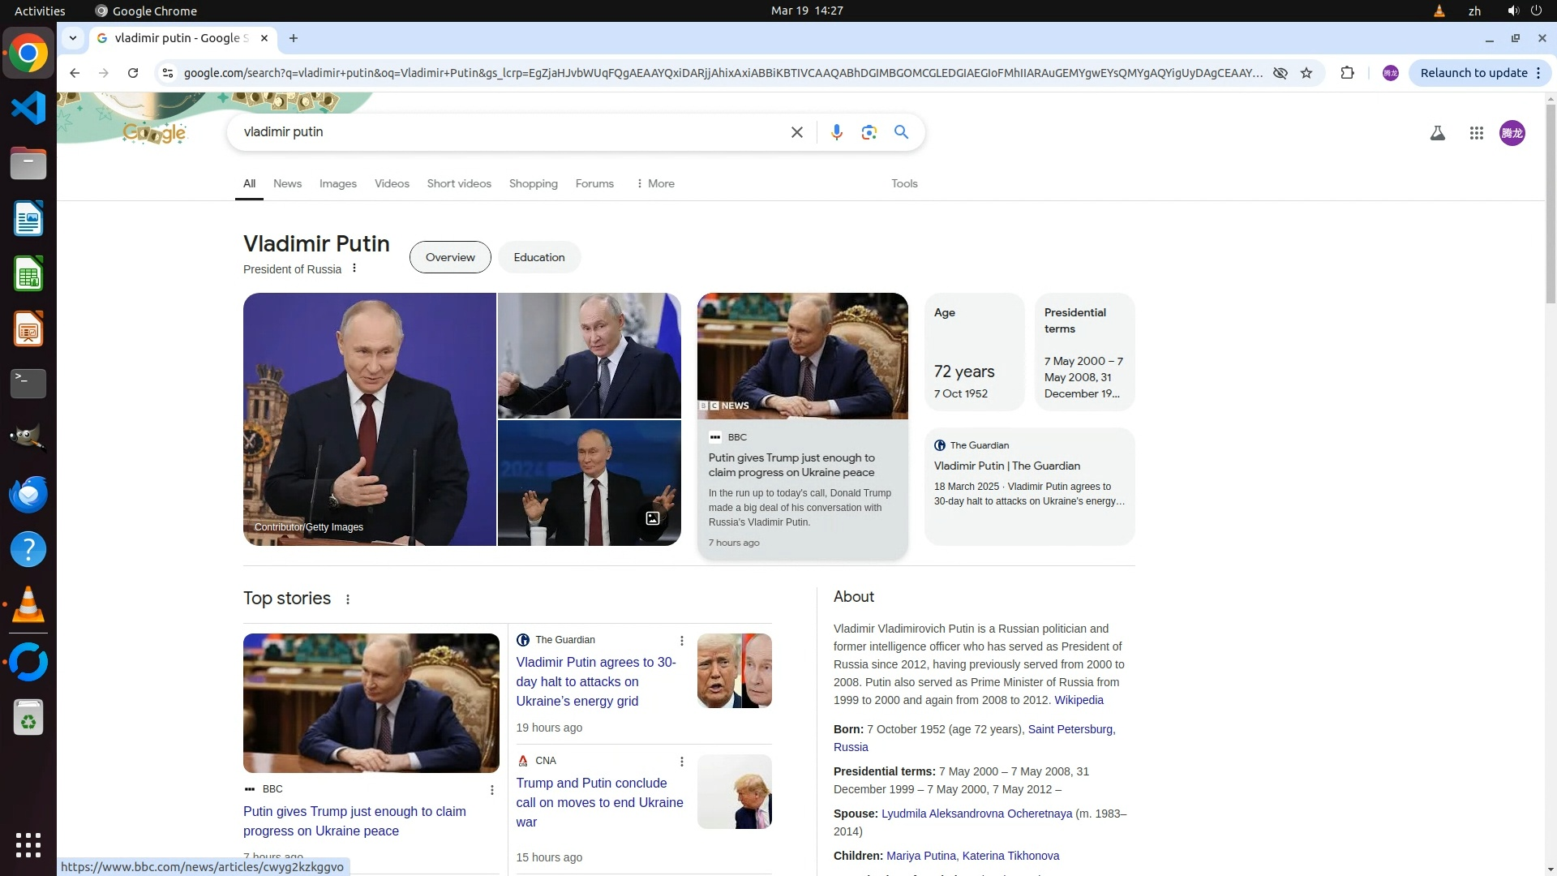The width and height of the screenshot is (1557, 876).
Task: Select the Overview chip
Action: [x=450, y=257]
